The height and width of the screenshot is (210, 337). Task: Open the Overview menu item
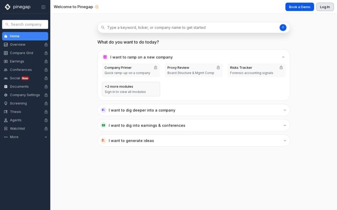(25, 45)
